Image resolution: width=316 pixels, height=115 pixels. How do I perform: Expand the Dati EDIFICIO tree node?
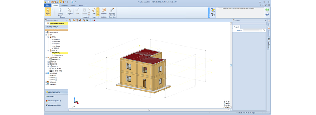pos(46,32)
